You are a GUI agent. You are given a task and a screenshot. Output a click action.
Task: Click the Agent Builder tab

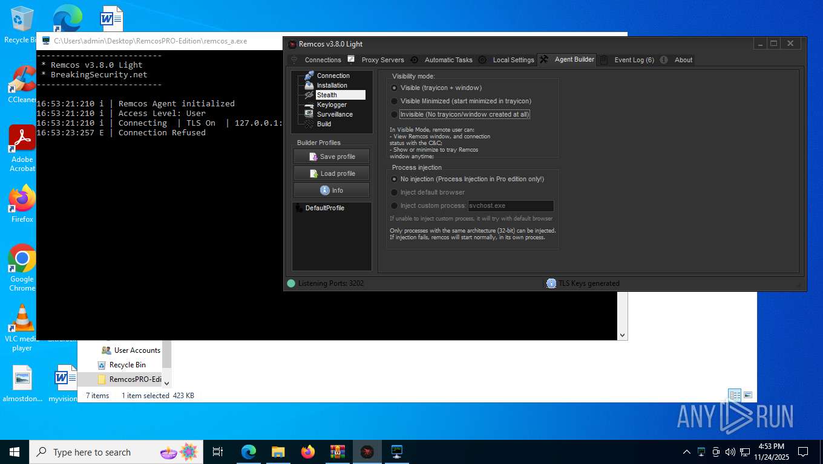coord(567,59)
